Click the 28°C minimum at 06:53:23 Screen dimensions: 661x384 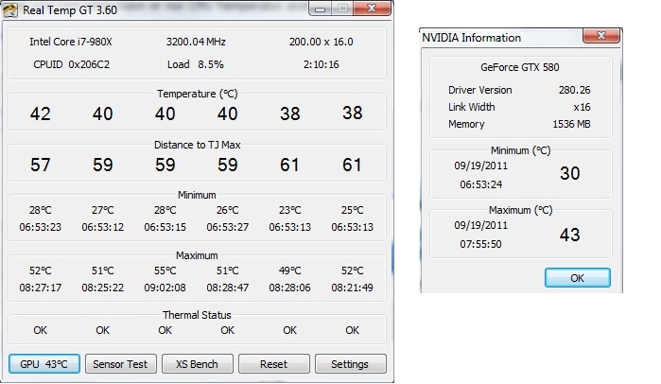41,210
